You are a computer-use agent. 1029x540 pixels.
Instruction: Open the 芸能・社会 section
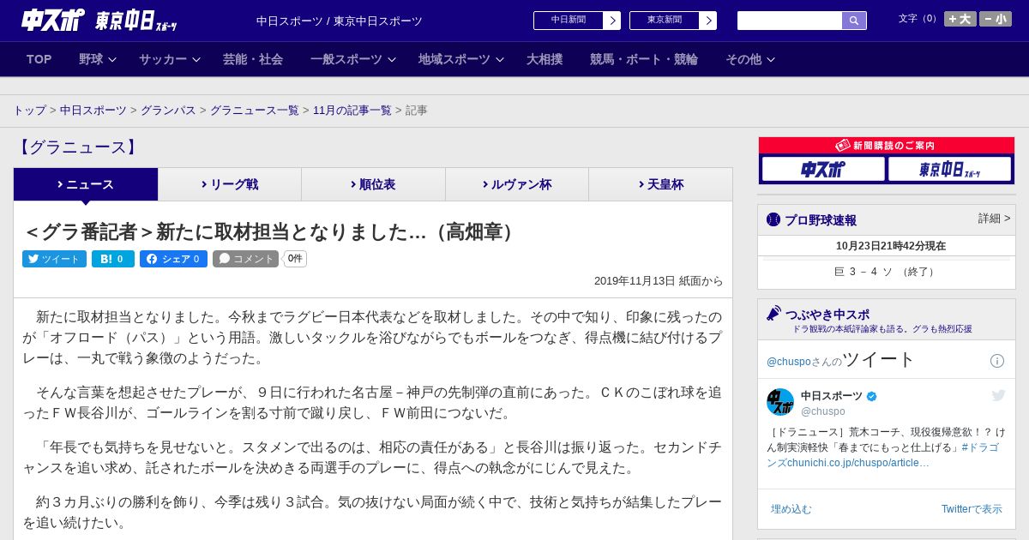pos(253,59)
